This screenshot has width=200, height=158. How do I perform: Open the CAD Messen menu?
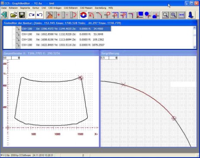tap(86, 8)
